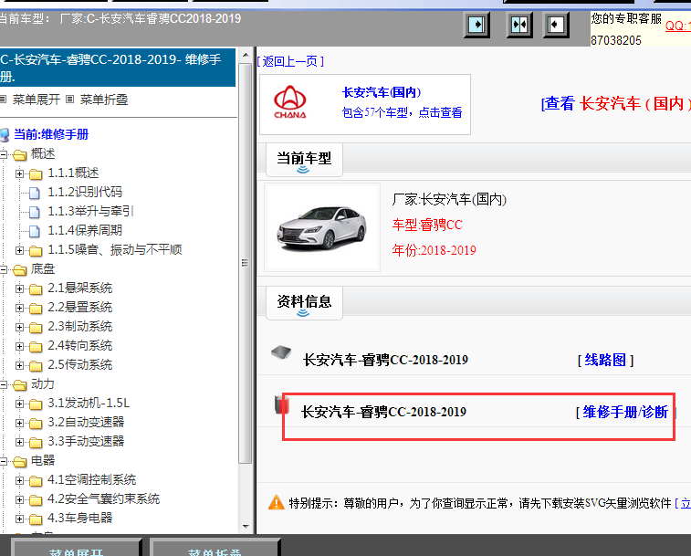The height and width of the screenshot is (556, 691).
Task: Select the 3.1发动机-1.5L tree item
Action: click(89, 403)
